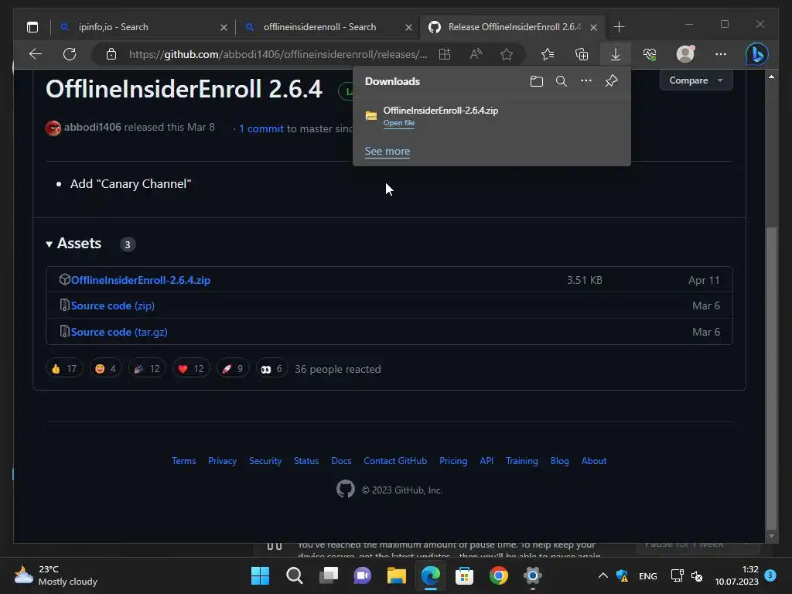The width and height of the screenshot is (792, 594).
Task: Open Microsoft Store from taskbar
Action: pos(464,575)
